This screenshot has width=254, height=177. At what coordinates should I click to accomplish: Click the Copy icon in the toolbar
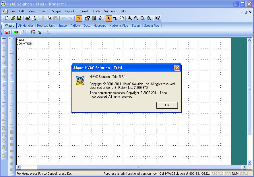tap(49, 18)
